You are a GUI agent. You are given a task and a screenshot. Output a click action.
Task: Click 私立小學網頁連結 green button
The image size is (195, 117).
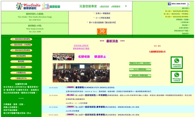click(x=140, y=69)
